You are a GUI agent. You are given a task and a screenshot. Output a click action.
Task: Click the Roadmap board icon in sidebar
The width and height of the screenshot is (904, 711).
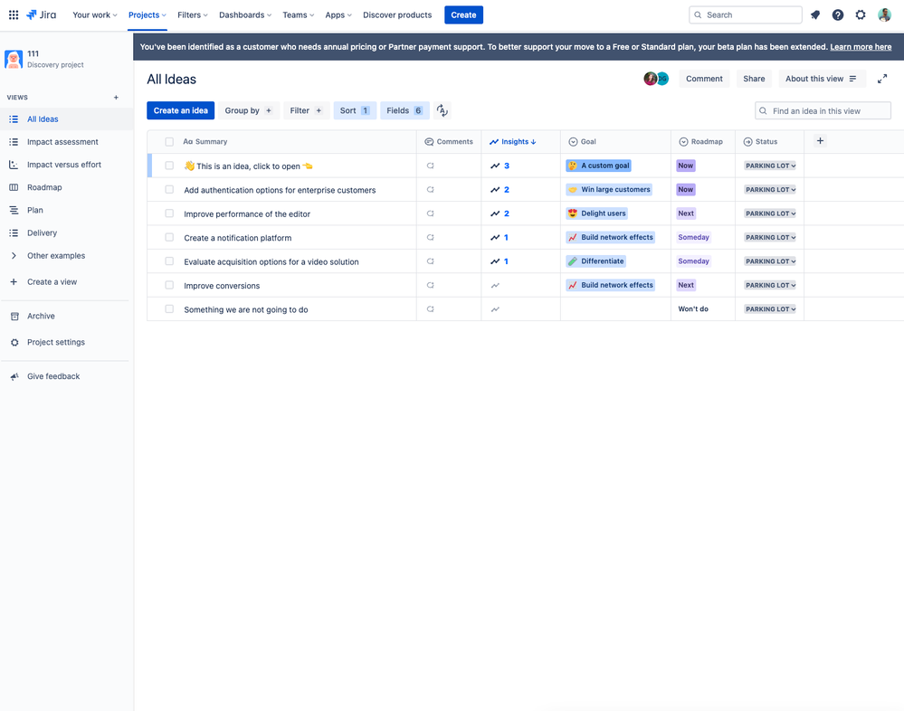(14, 187)
